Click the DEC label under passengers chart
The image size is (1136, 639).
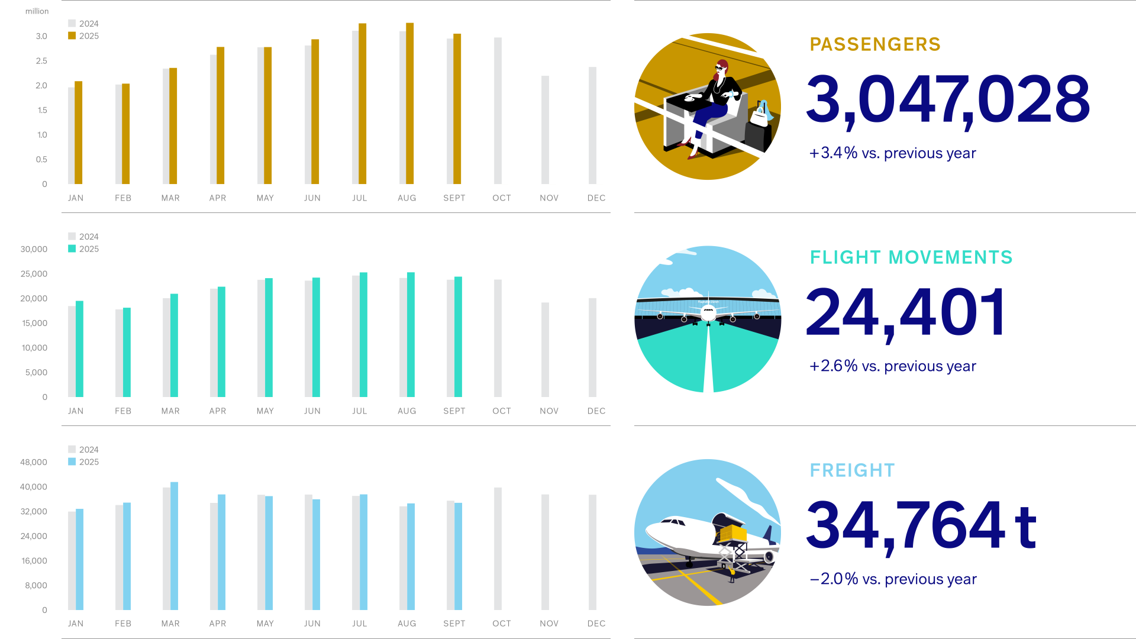point(596,198)
